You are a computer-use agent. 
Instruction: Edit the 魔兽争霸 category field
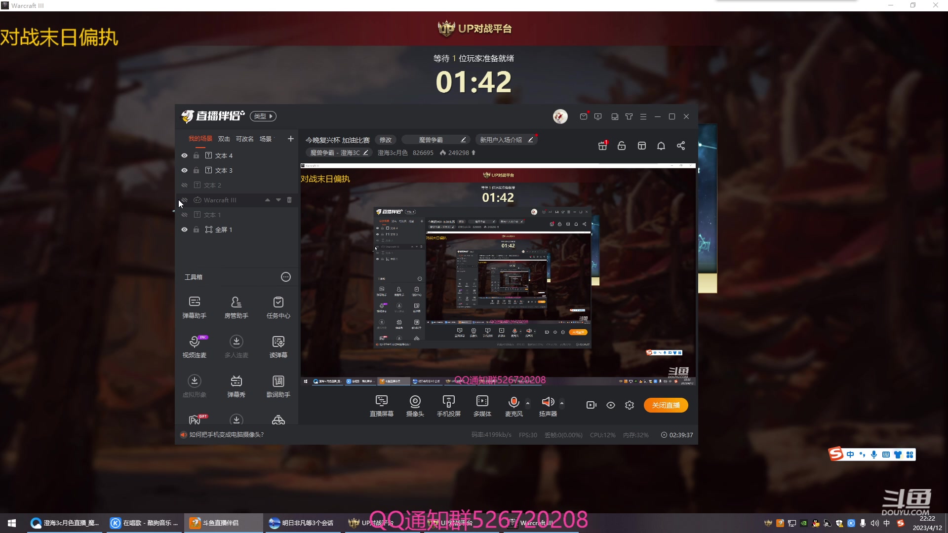(x=435, y=140)
